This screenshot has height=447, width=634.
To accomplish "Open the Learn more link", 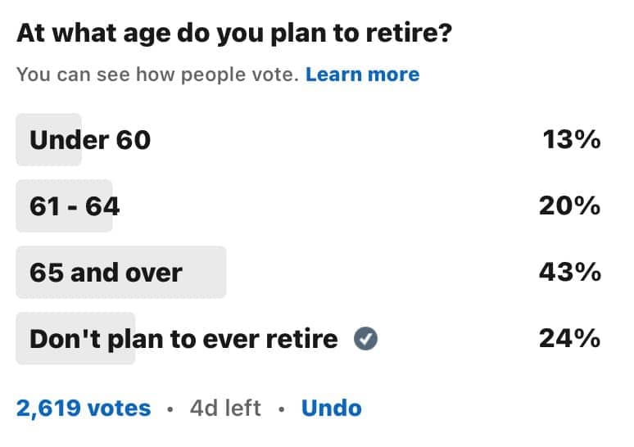I will 362,74.
